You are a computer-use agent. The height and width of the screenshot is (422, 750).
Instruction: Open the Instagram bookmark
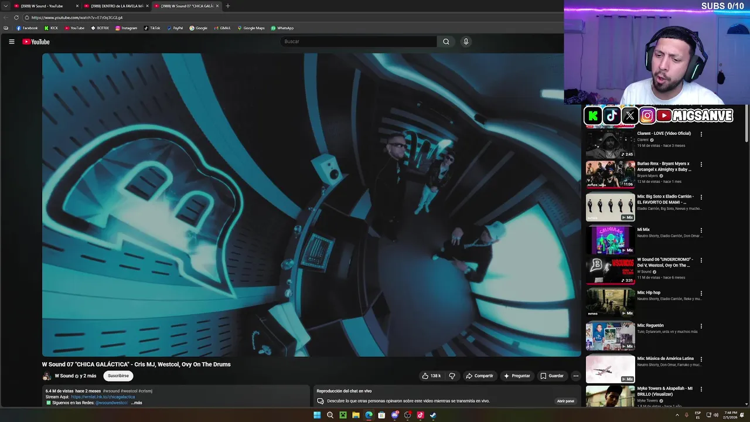tap(127, 28)
